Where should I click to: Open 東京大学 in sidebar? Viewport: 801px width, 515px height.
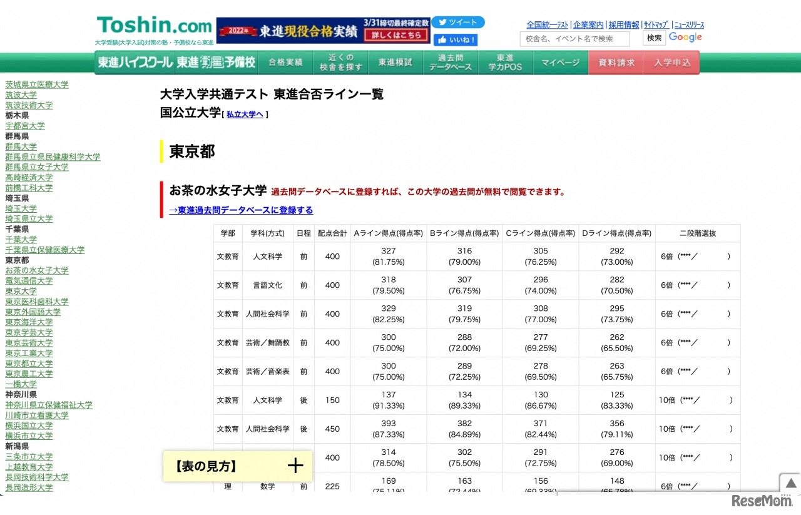[x=21, y=291]
